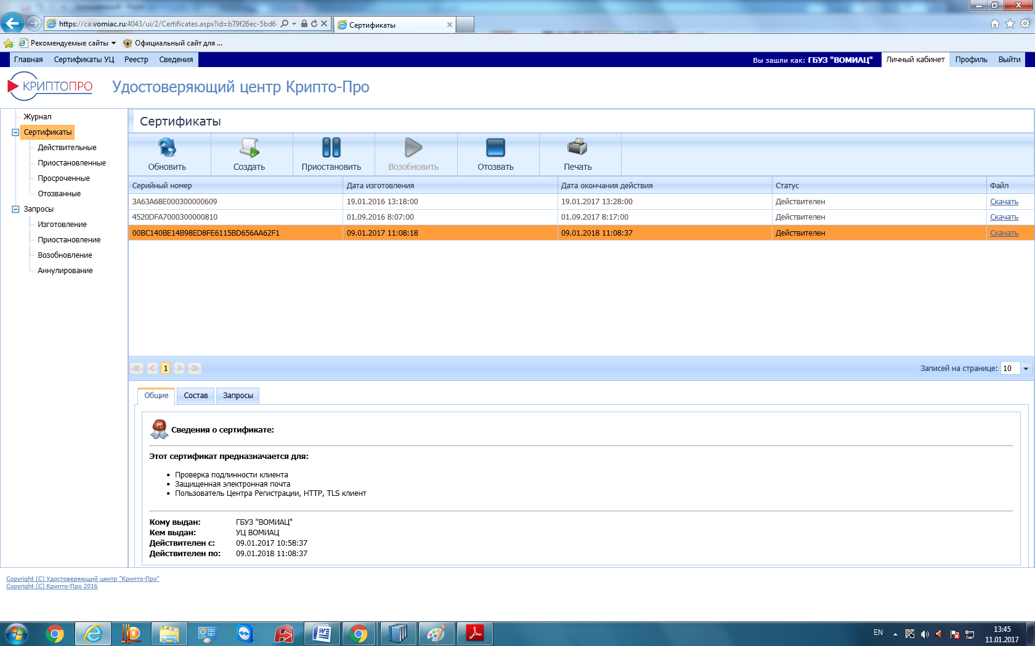Click the Создать create certificate icon
The height and width of the screenshot is (646, 1035).
pos(250,148)
